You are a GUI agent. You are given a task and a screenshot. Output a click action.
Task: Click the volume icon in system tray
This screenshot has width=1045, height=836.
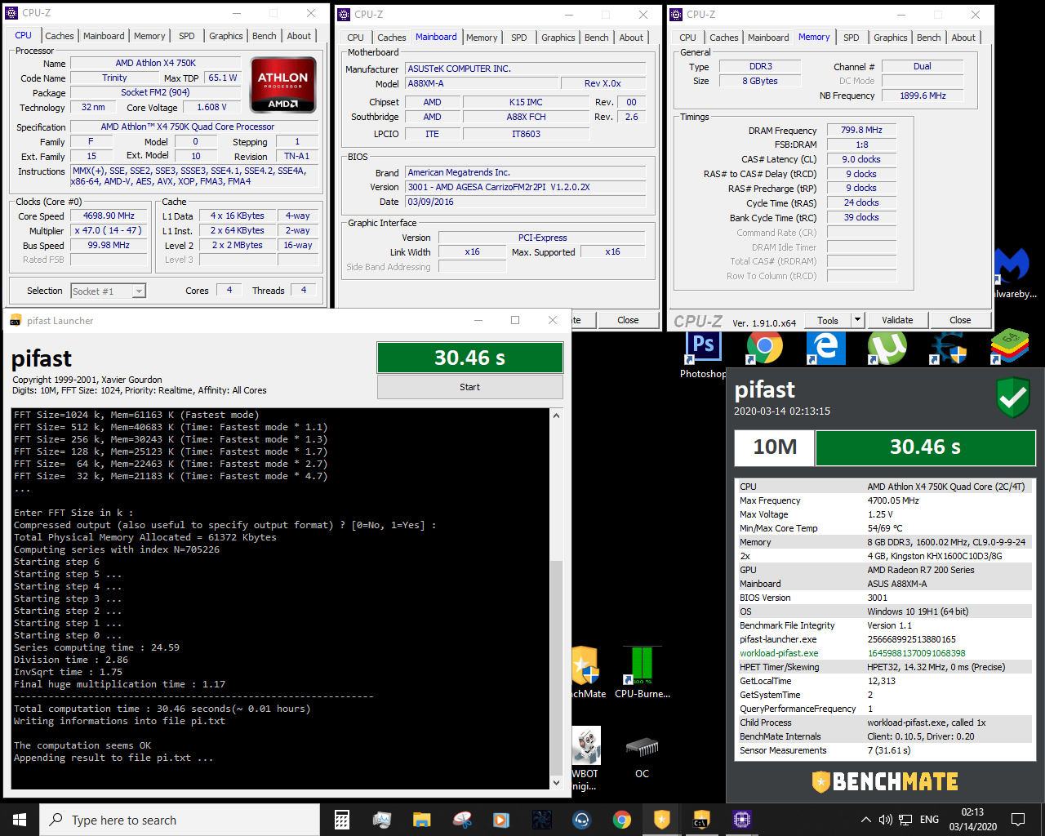[885, 820]
